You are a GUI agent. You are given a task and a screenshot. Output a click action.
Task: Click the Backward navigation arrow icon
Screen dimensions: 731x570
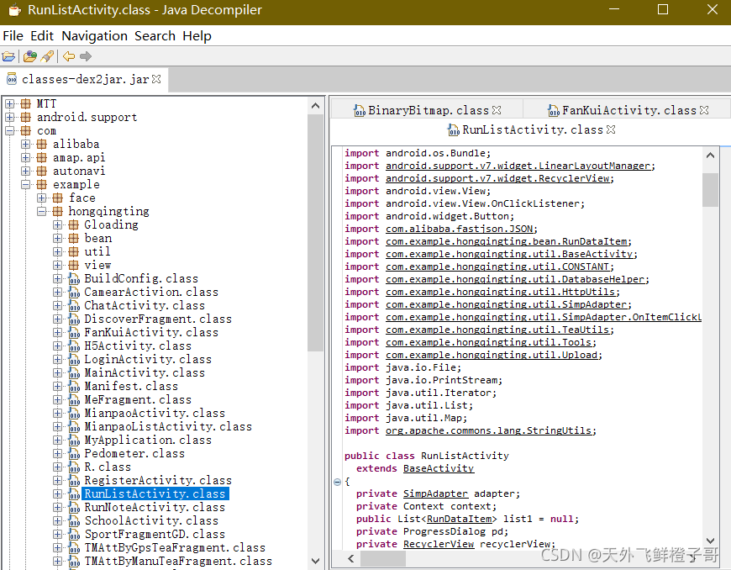69,56
